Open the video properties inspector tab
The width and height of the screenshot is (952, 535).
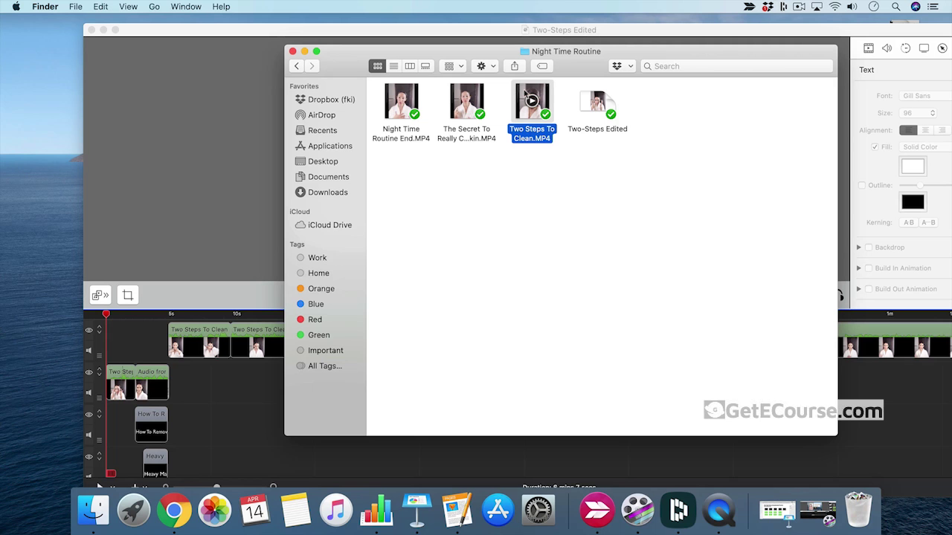pos(868,48)
